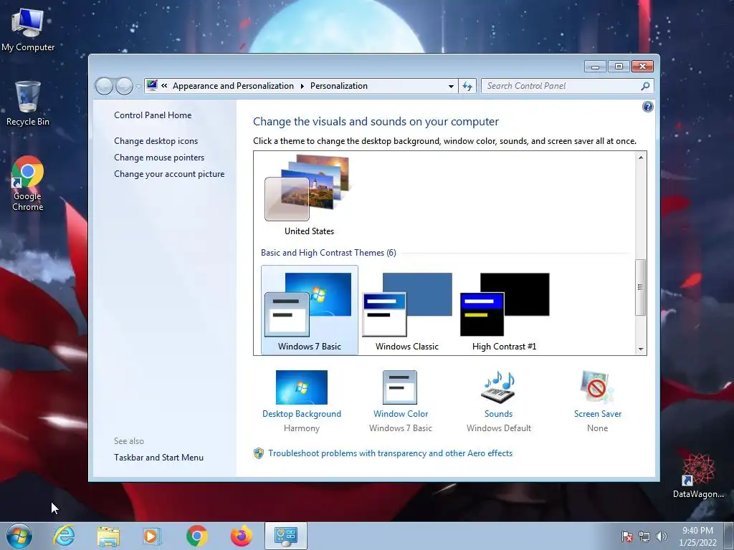Apply the Windows Classic theme

(x=407, y=310)
